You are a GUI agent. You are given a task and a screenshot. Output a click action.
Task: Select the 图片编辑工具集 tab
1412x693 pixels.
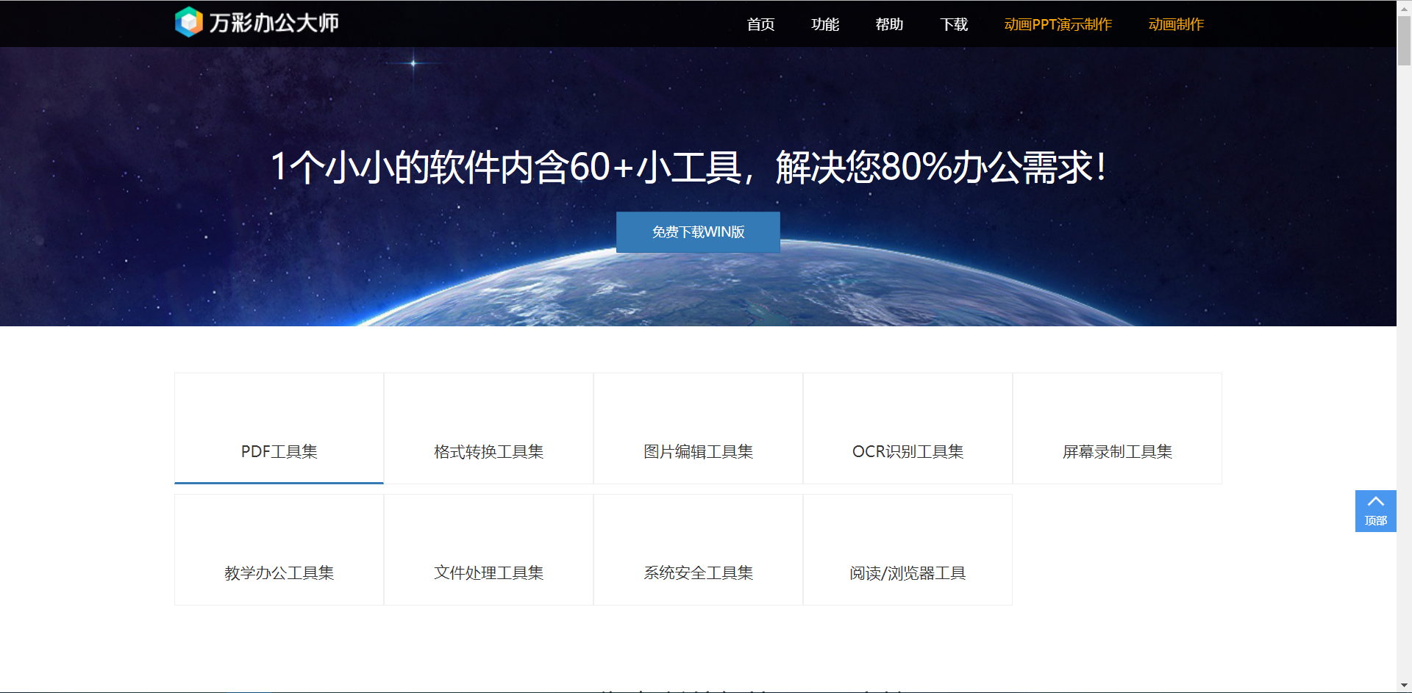(x=698, y=428)
